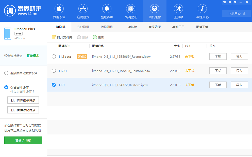Image resolution: width=252 pixels, height=157 pixels.
Task: Click green 备份 / 恢复 button
Action: tap(23, 140)
